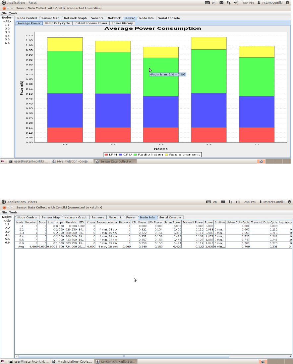Click the yellow transmit segment of the node 2.2 bar
Screen dimensions: 293x364
tap(257, 52)
